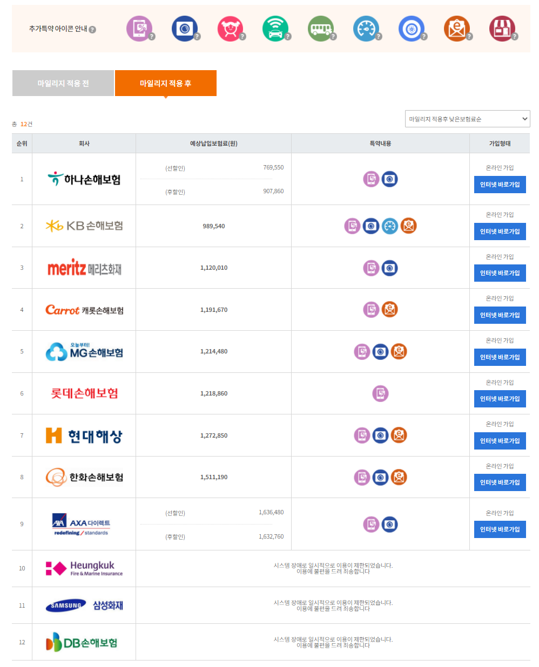Click the maroon storefront icon in the guide bar
Image resolution: width=539 pixels, height=667 pixels.
[502, 29]
